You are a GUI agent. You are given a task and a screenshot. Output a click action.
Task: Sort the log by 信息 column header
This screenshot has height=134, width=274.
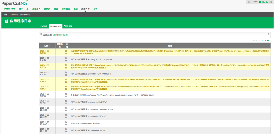(170, 46)
